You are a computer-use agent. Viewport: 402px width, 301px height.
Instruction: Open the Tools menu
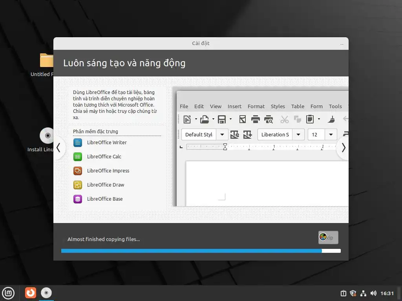335,107
